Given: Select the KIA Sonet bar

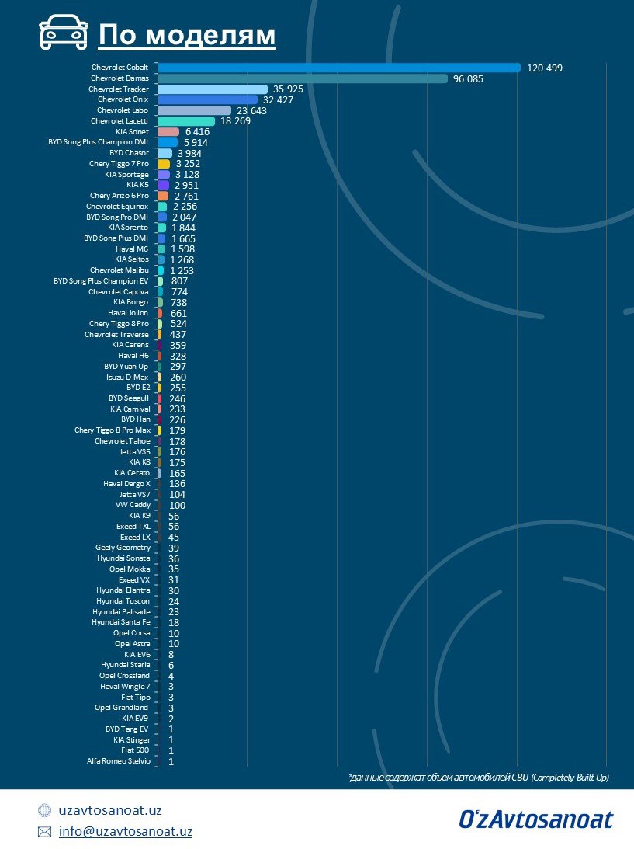Looking at the screenshot, I should click(168, 132).
